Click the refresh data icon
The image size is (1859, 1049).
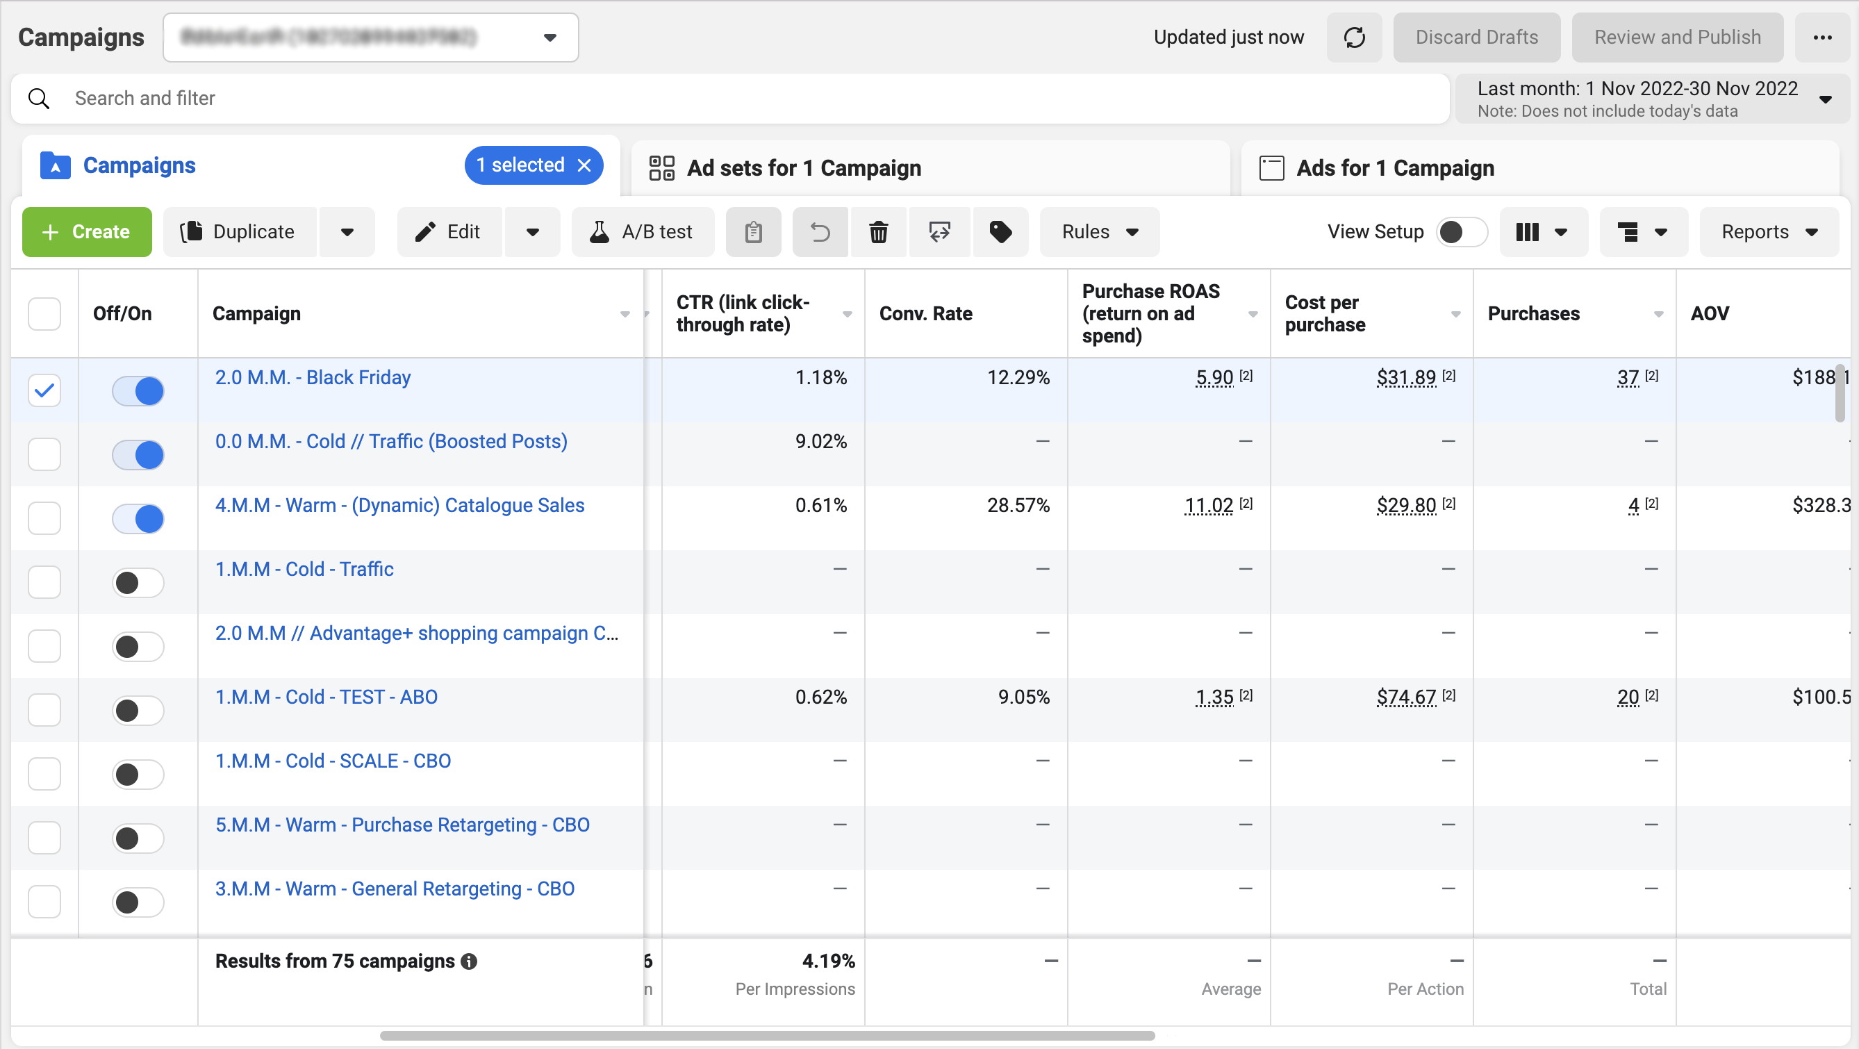click(x=1354, y=38)
